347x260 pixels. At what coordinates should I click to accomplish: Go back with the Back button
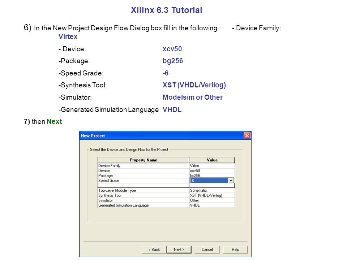pos(154,250)
